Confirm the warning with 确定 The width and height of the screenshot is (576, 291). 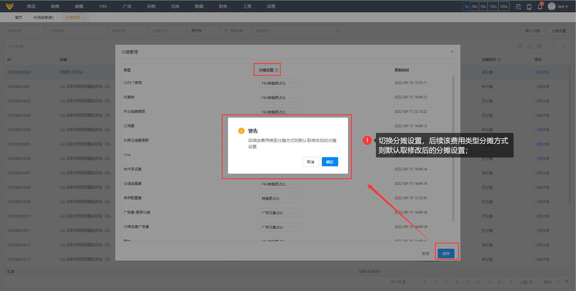click(x=330, y=162)
